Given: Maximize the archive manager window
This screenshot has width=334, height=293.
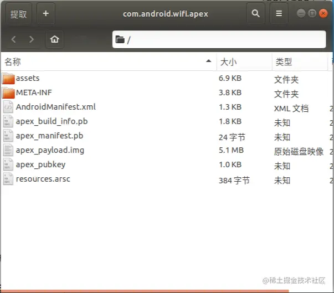Looking at the screenshot, I should [312, 13].
